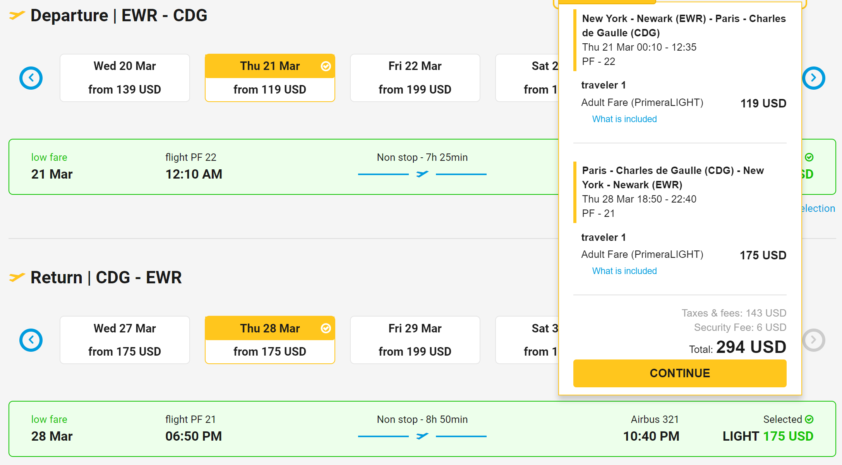This screenshot has width=842, height=465.
Task: Select Wed 27 Mar return date
Action: click(125, 340)
